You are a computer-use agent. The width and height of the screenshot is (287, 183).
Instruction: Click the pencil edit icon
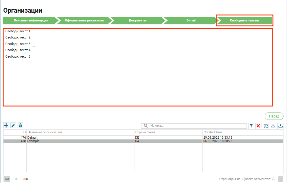click(x=13, y=125)
